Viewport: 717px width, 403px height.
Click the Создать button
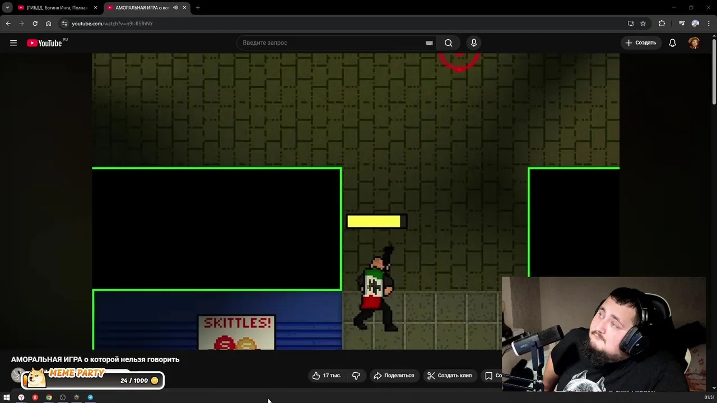click(641, 43)
